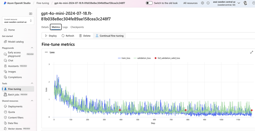Viewport: 255px width, 131px height.
Task: Expand the aoai-sweden-central-az account dropdown
Action: (239, 3)
